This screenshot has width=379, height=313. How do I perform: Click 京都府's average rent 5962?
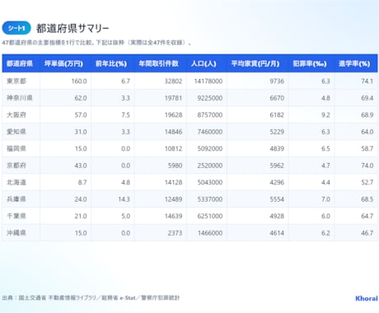[x=277, y=166]
